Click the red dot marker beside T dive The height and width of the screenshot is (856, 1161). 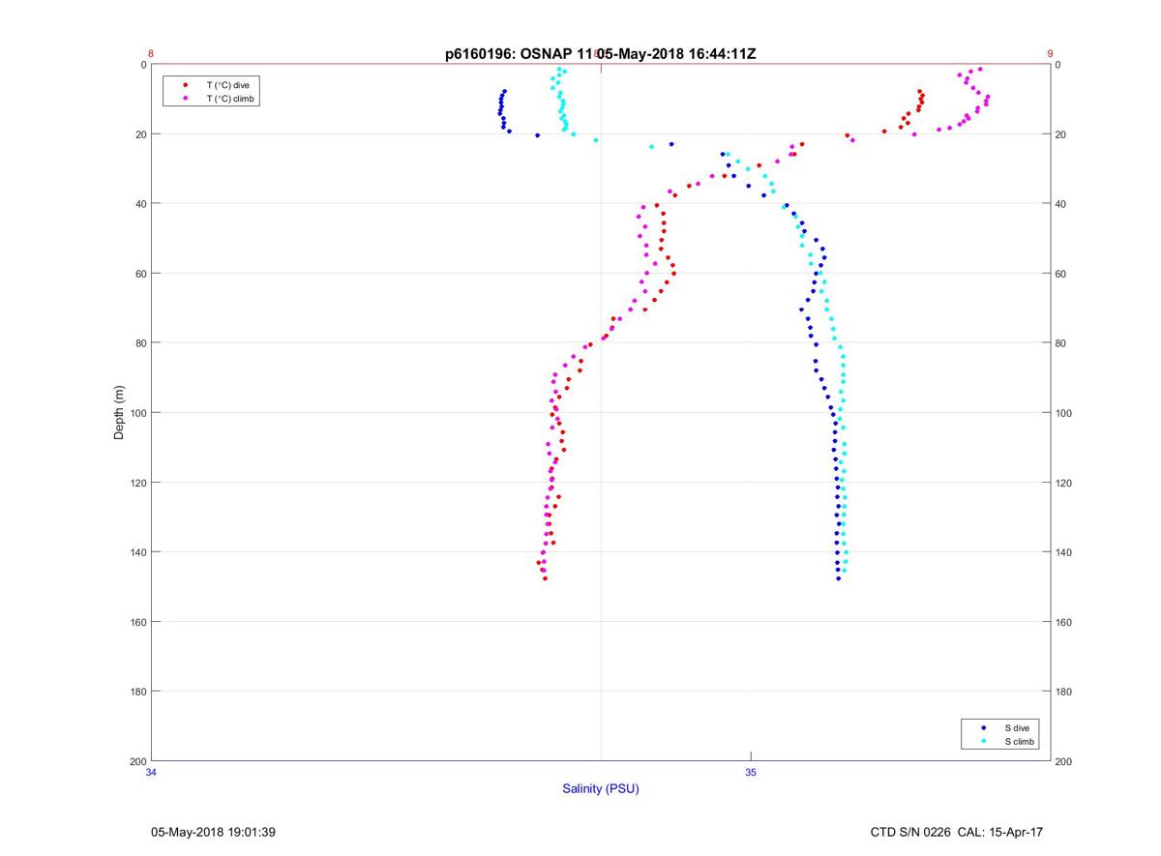185,85
